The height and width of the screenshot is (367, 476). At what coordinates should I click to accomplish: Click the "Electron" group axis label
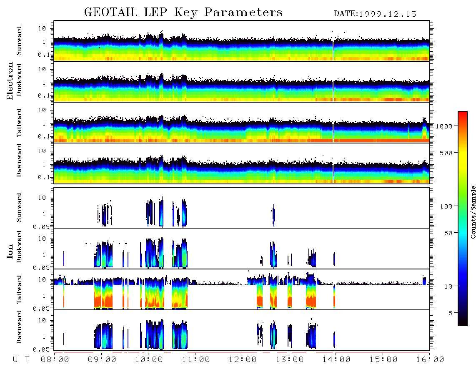tap(10, 81)
